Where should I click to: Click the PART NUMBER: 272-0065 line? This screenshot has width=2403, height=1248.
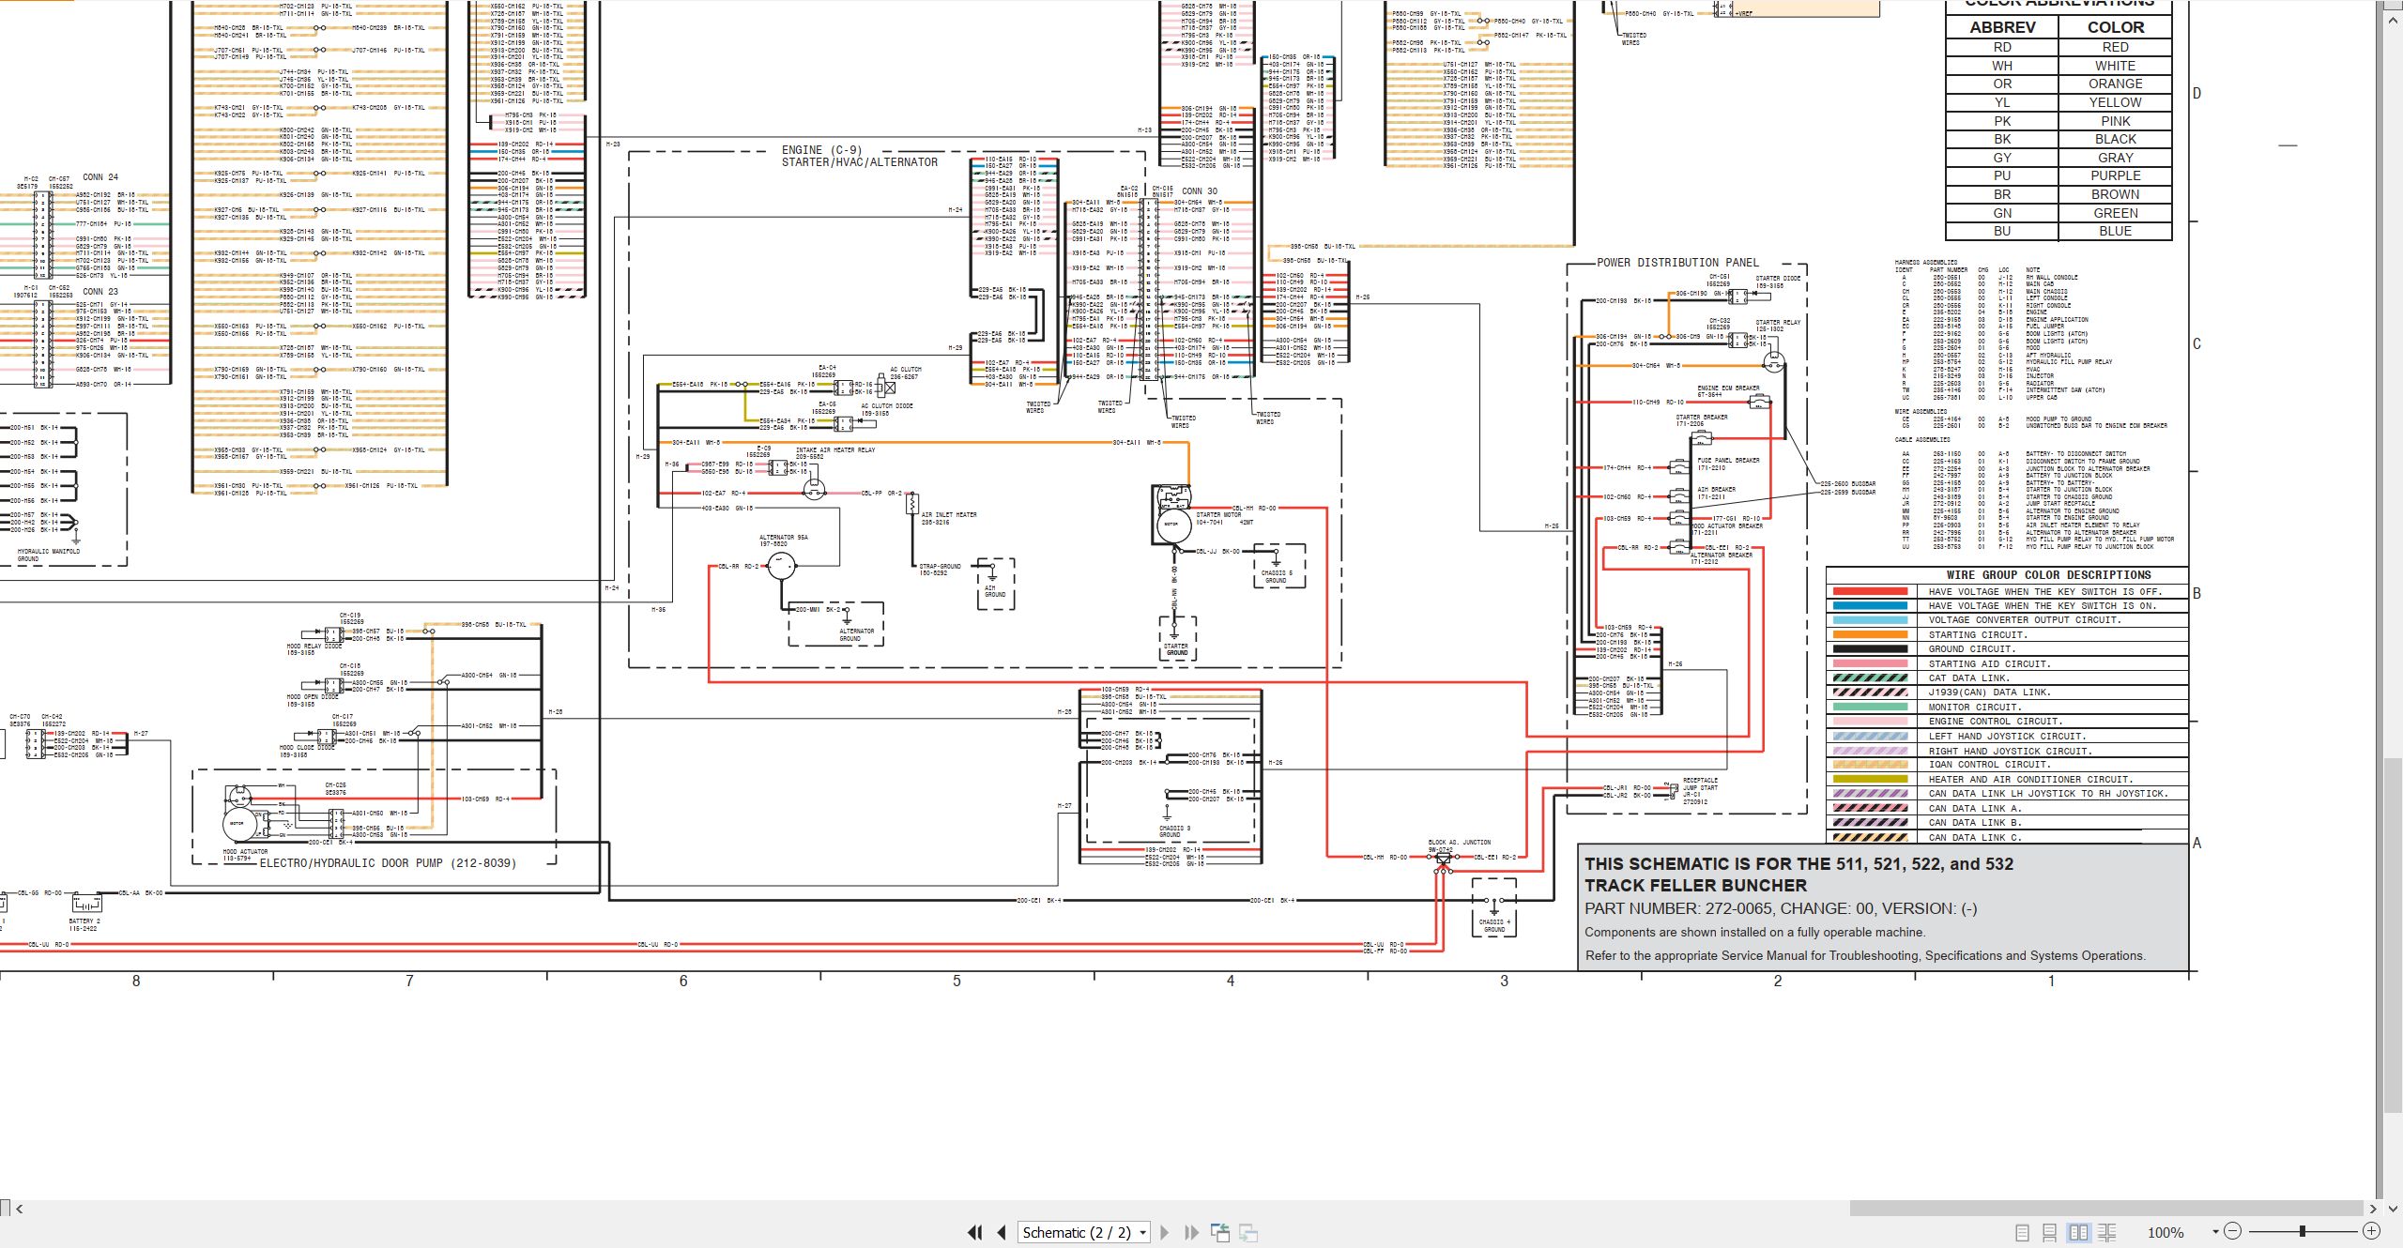pyautogui.click(x=1781, y=908)
